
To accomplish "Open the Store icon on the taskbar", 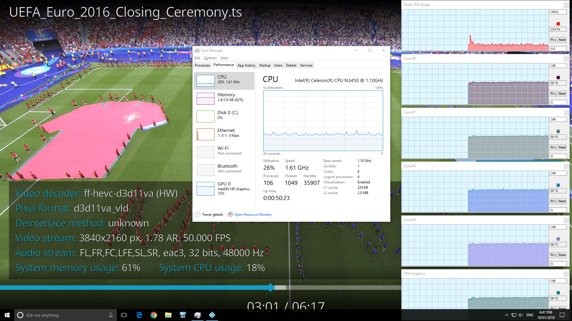I will click(x=183, y=315).
